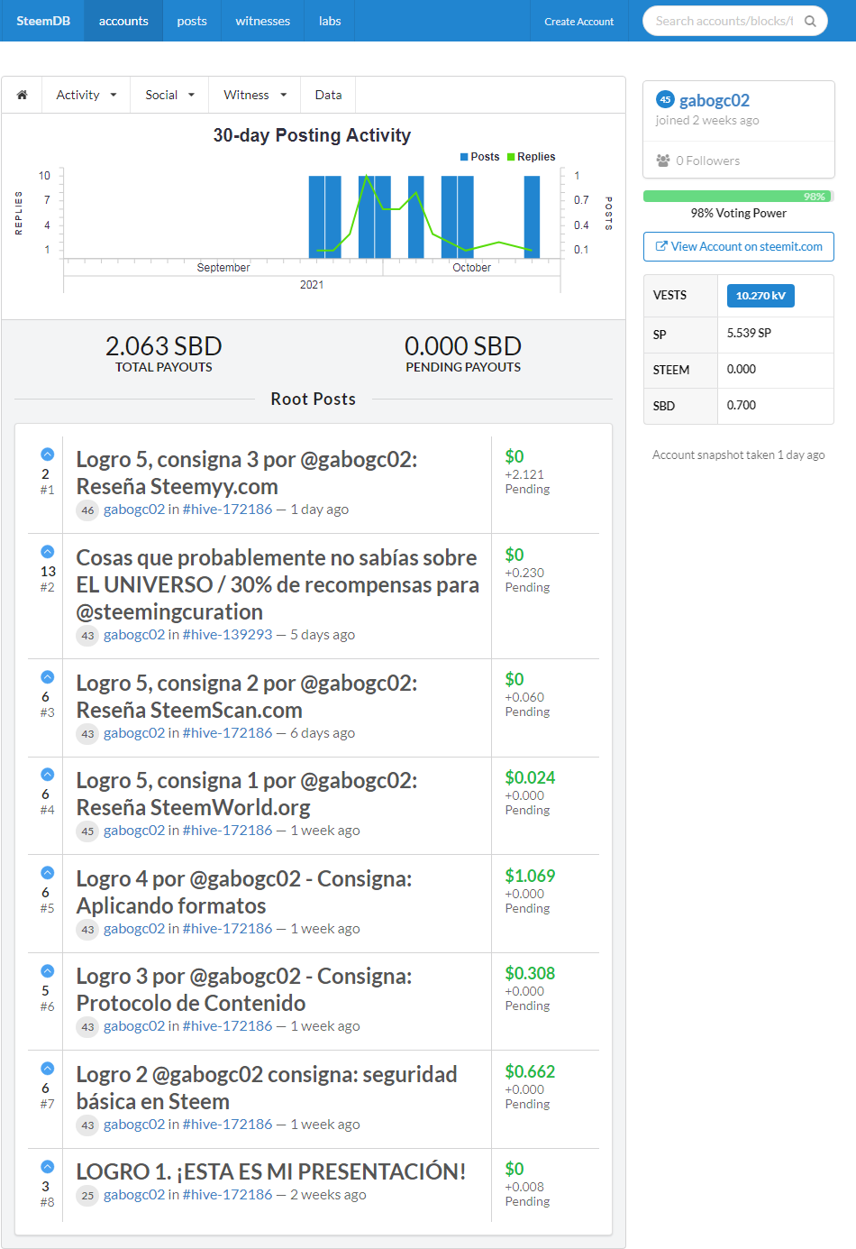The image size is (856, 1249).
Task: Open the Data tab
Action: tap(328, 95)
